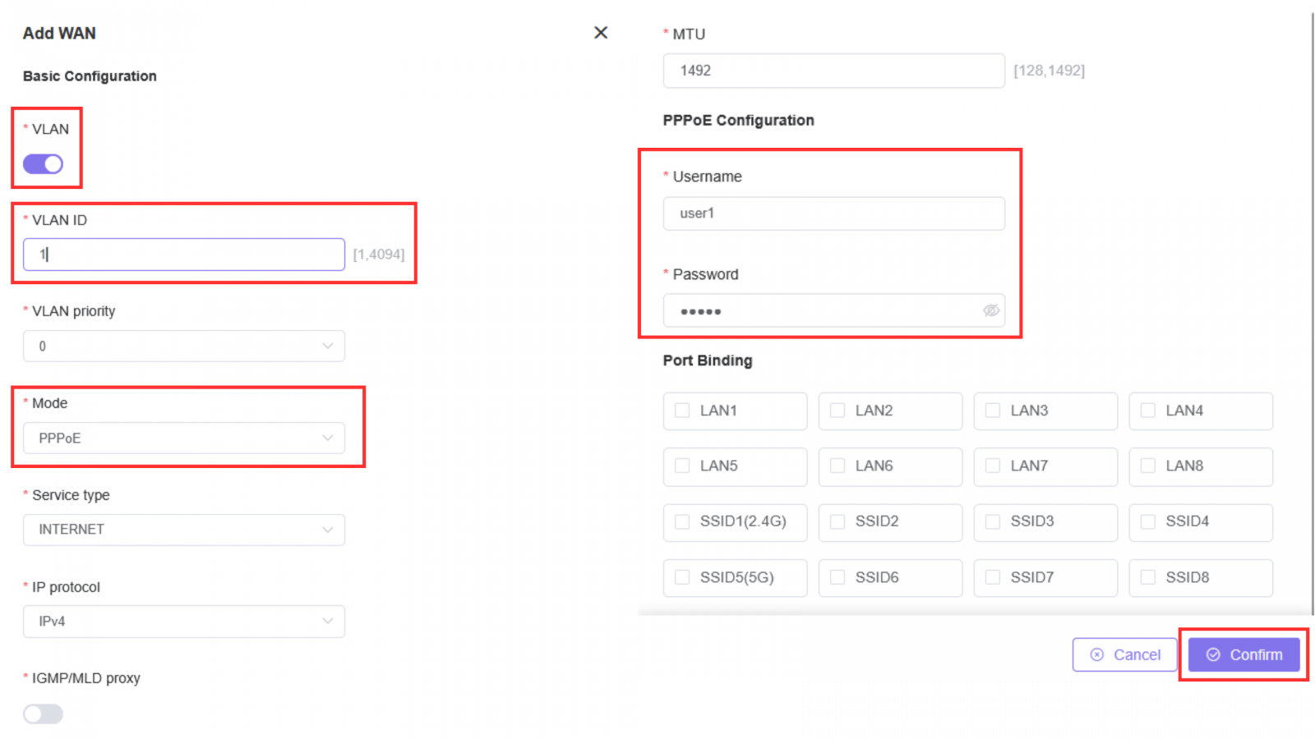Click the Confirm button
The height and width of the screenshot is (739, 1315).
click(x=1243, y=654)
